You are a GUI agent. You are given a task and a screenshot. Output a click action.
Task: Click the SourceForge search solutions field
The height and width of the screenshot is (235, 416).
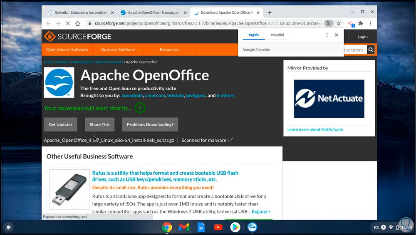355,49
